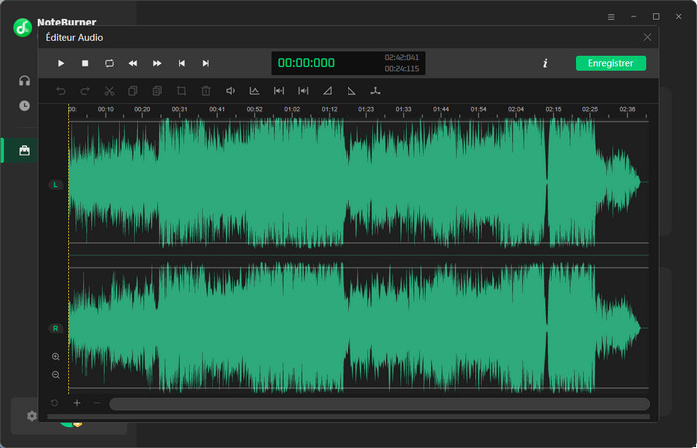Zoom out the timeline with minus button
The image size is (697, 448).
pos(97,403)
